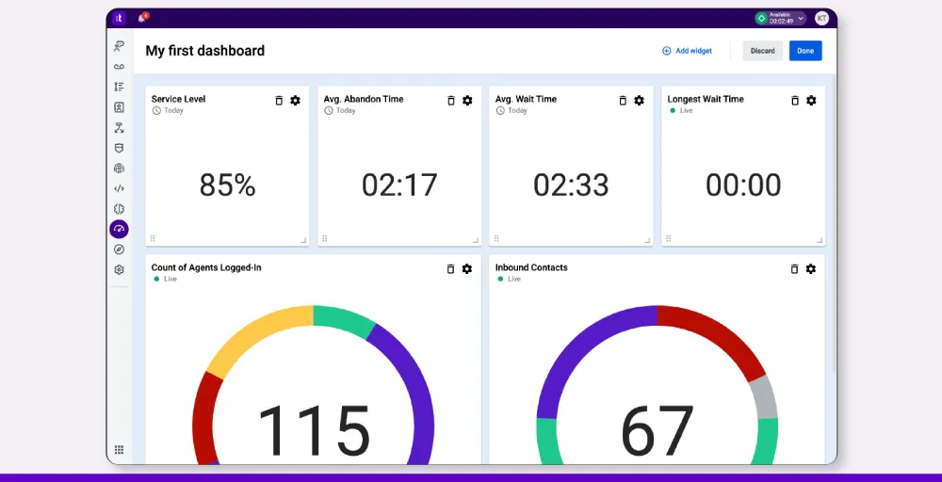The image size is (942, 482).
Task: Click the "Inbound Contacts" widget title
Action: (531, 267)
